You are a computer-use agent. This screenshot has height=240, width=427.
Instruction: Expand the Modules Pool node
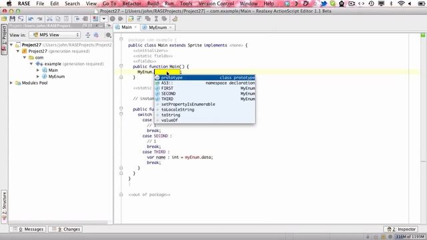11,83
